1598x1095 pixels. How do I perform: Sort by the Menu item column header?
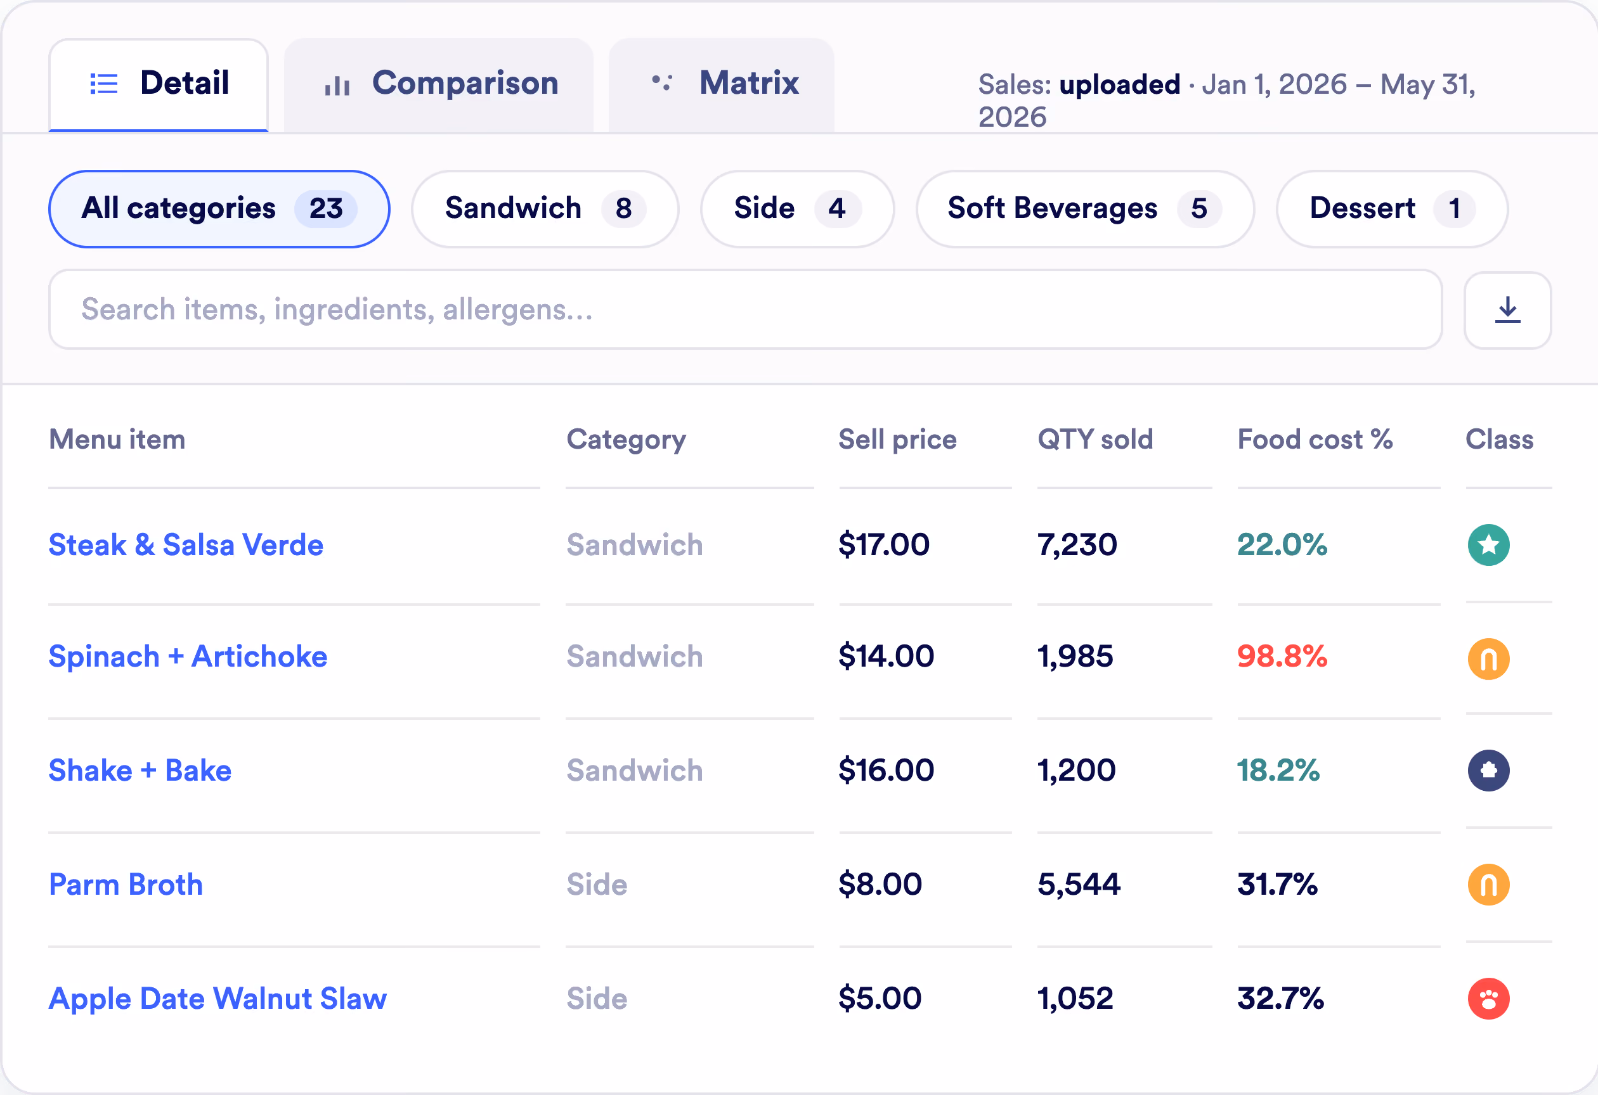click(117, 440)
